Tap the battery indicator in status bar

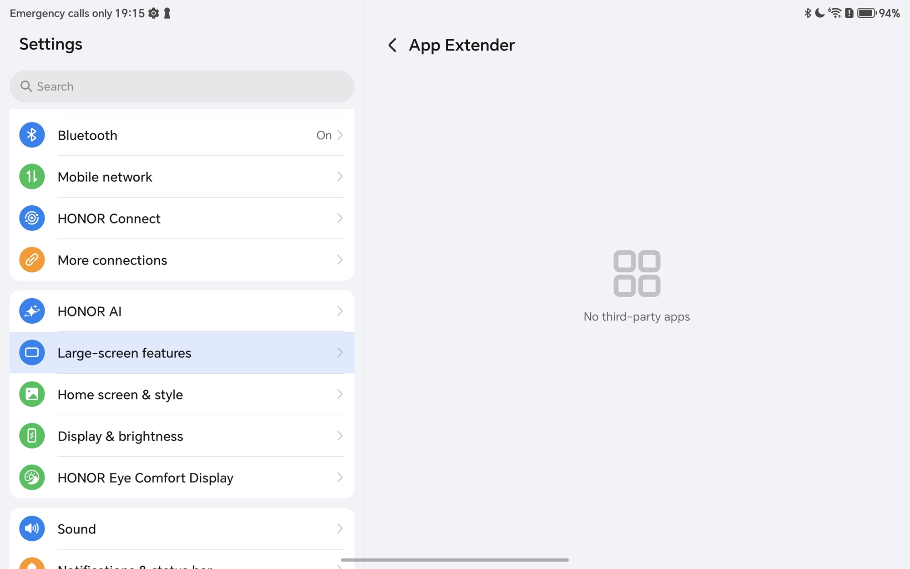click(866, 13)
